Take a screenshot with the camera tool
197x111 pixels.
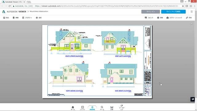pyautogui.click(x=174, y=18)
